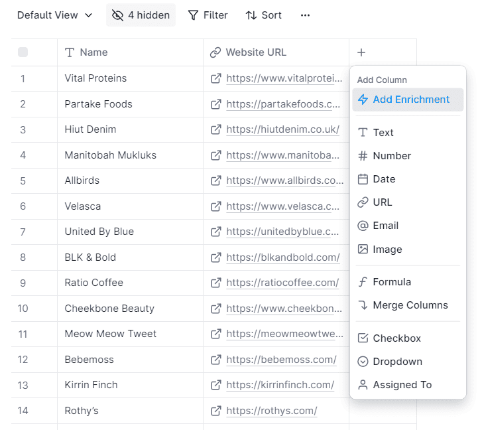The height and width of the screenshot is (430, 480).
Task: Open the Filter button
Action: [208, 15]
